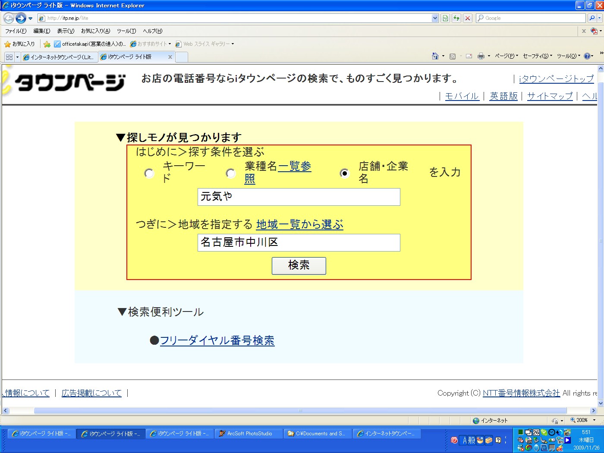
Task: Click the calendar '26' tray icon
Action: (536, 432)
